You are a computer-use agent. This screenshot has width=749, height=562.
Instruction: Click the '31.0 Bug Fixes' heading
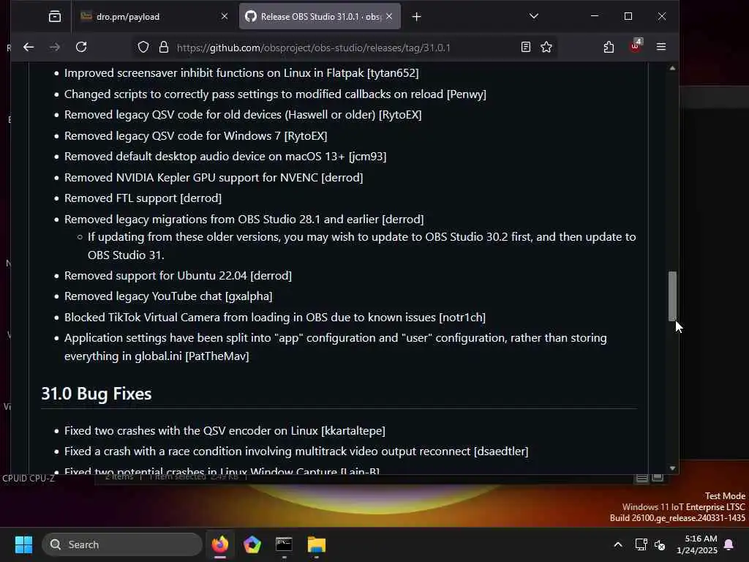tap(97, 394)
